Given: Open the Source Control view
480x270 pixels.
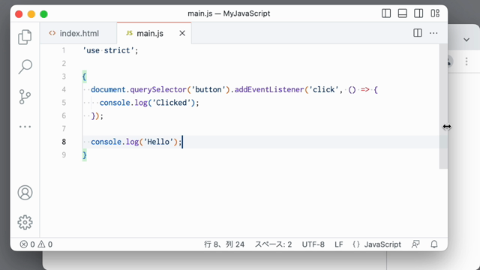Looking at the screenshot, I should click(25, 97).
